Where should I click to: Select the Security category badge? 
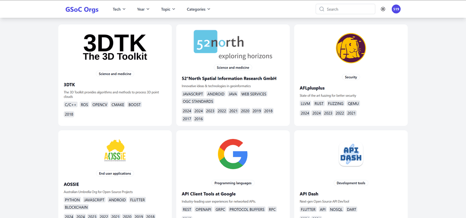(351, 77)
